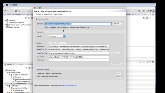Click the Run play button in Eclipse toolbar
Screen dimensions: 165x93
(x=23, y=11)
